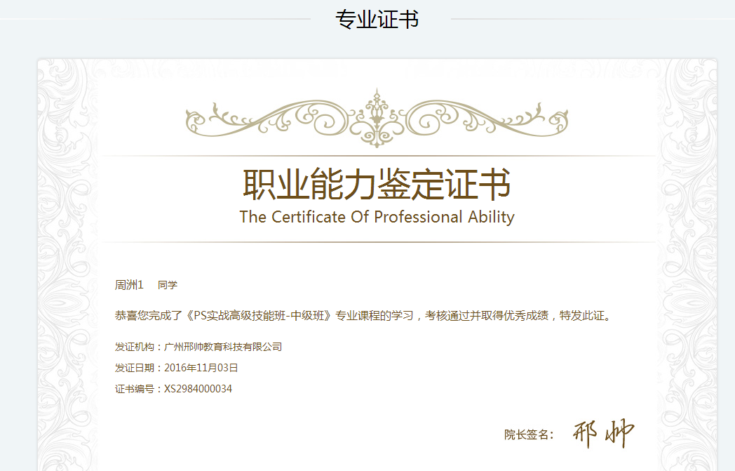Viewport: 735px width, 471px height.
Task: Click the issue date 2016年11月03日
Action: coord(201,368)
